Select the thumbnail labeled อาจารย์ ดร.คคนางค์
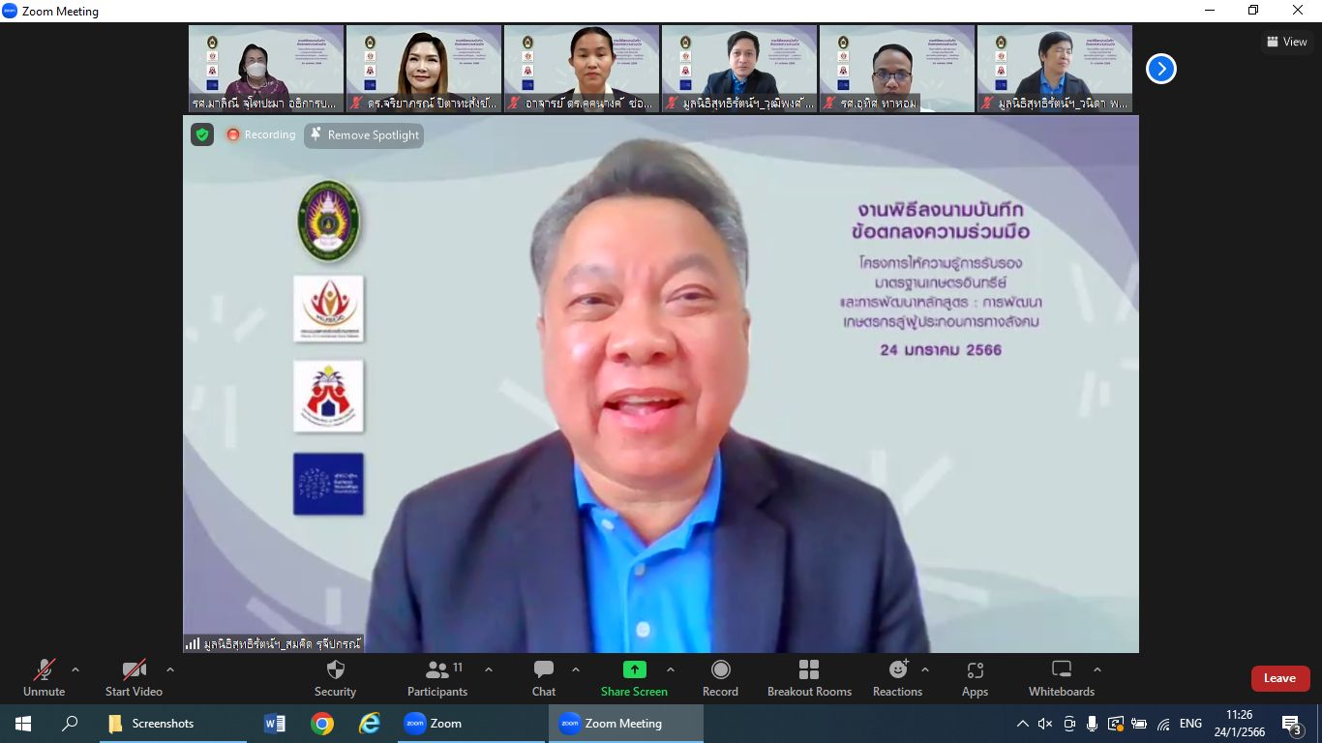Image resolution: width=1322 pixels, height=743 pixels. point(582,69)
